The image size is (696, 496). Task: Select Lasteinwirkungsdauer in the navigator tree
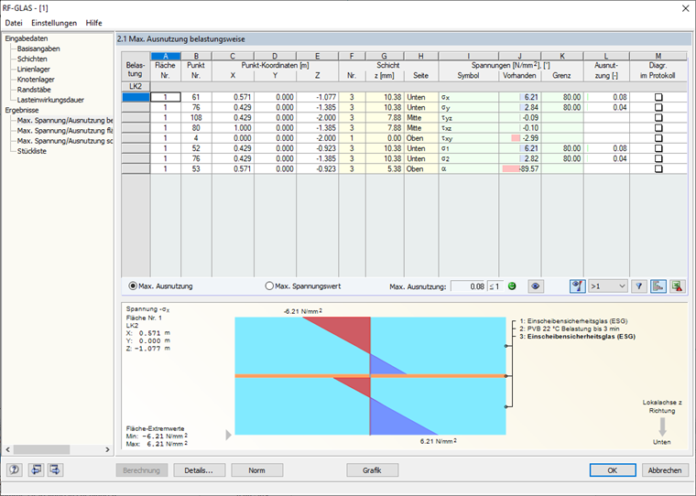tap(50, 100)
